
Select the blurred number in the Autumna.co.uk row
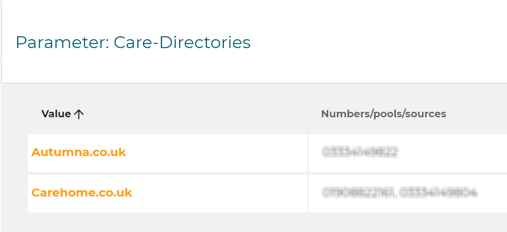(x=360, y=152)
